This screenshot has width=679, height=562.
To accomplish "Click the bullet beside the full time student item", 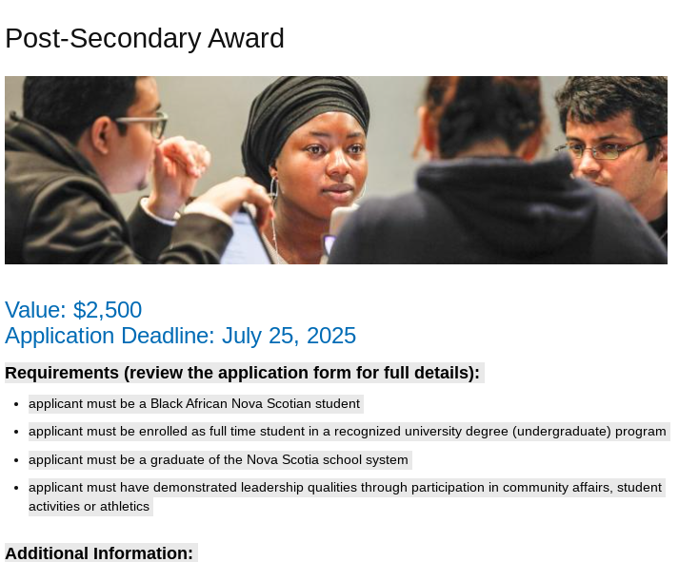I will tap(17, 433).
